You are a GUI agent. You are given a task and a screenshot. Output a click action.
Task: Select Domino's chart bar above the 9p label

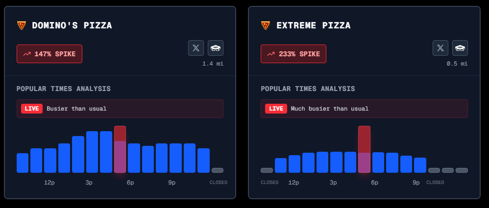tap(175, 158)
